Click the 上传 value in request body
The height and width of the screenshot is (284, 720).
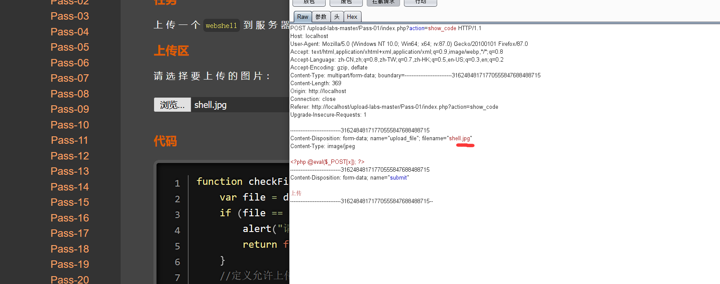click(296, 193)
